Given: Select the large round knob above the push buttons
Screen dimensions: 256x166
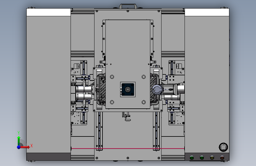Looking at the screenshot, I should point(223,147).
